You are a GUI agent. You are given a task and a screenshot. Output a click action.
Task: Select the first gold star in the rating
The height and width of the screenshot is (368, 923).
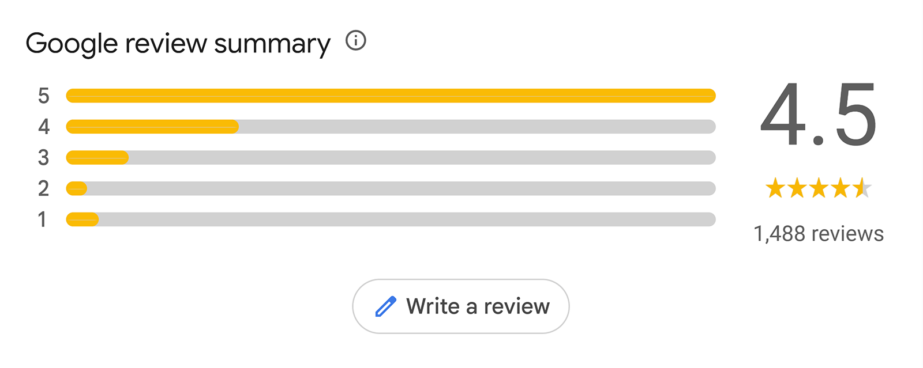click(x=776, y=188)
